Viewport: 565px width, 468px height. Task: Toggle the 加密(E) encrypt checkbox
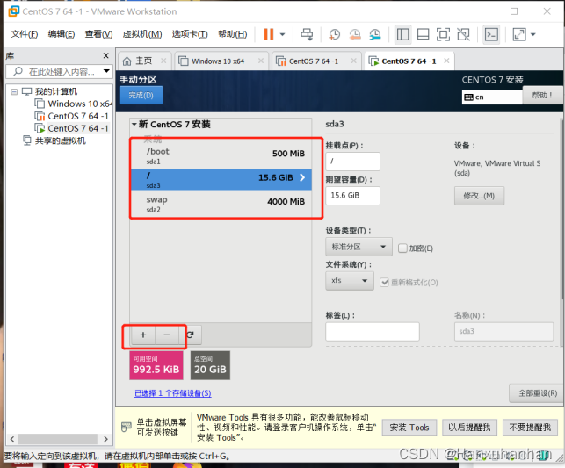point(402,248)
